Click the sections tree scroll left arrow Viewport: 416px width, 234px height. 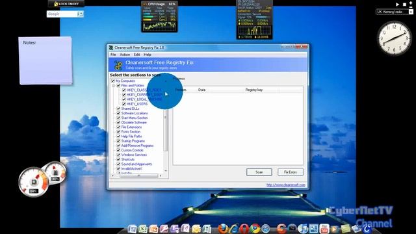click(112, 175)
